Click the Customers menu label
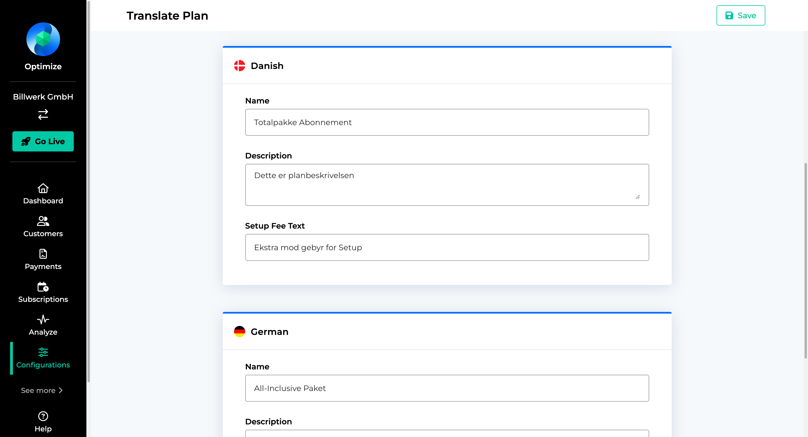Screen dimensions: 808x437 click(x=43, y=234)
